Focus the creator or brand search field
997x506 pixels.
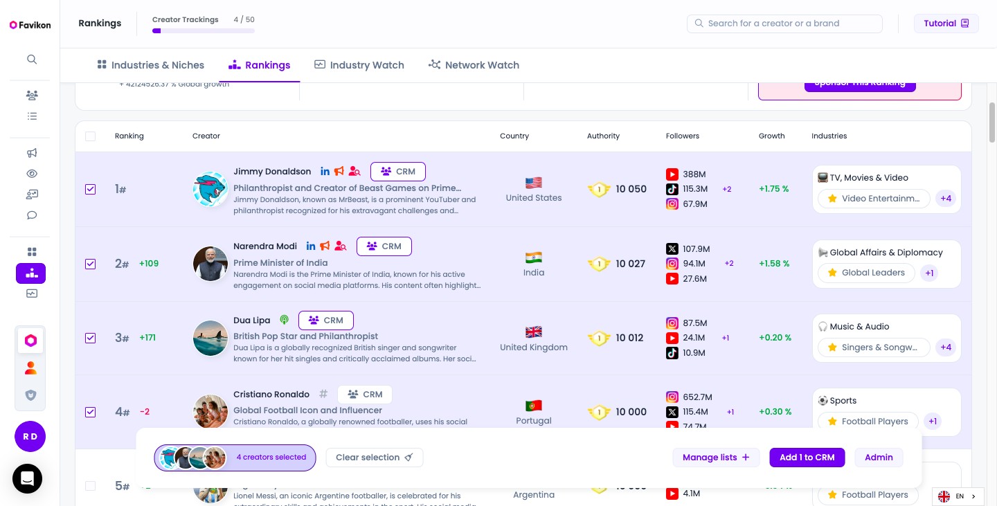[784, 24]
